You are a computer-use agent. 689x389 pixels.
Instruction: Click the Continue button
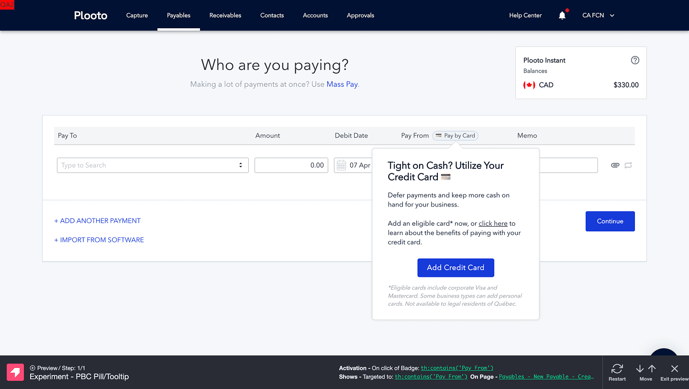(x=610, y=221)
